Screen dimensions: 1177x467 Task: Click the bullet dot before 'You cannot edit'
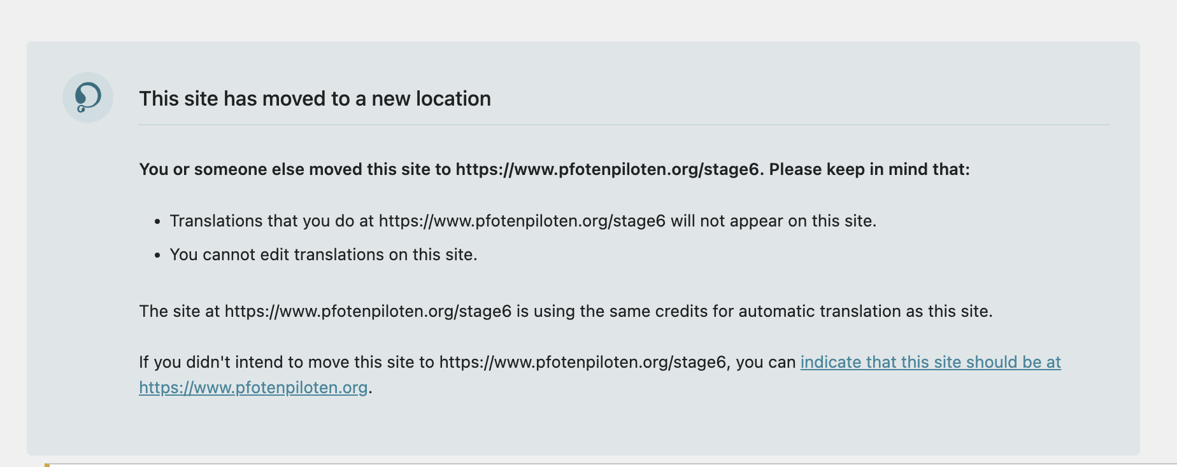tap(157, 256)
